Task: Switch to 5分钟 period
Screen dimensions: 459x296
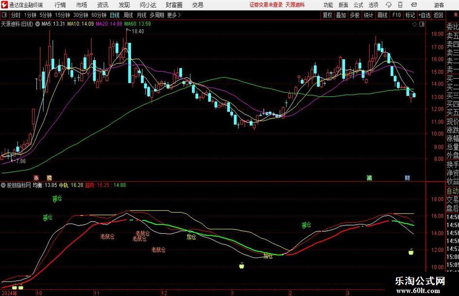Action: pos(46,15)
